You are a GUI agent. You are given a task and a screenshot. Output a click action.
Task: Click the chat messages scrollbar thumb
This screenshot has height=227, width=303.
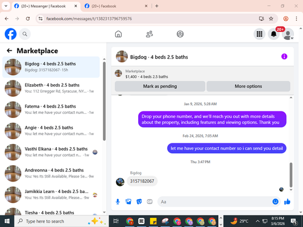291,175
